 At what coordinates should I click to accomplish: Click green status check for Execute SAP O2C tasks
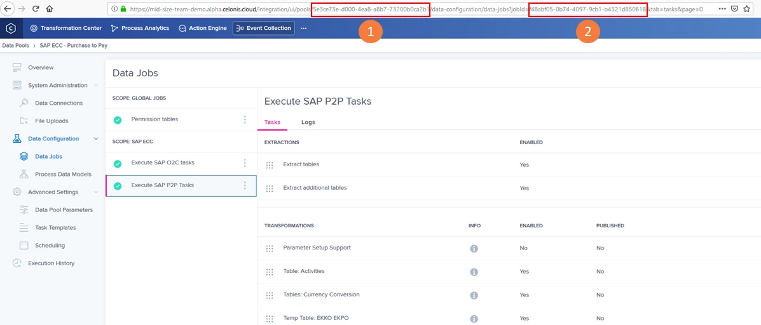118,164
